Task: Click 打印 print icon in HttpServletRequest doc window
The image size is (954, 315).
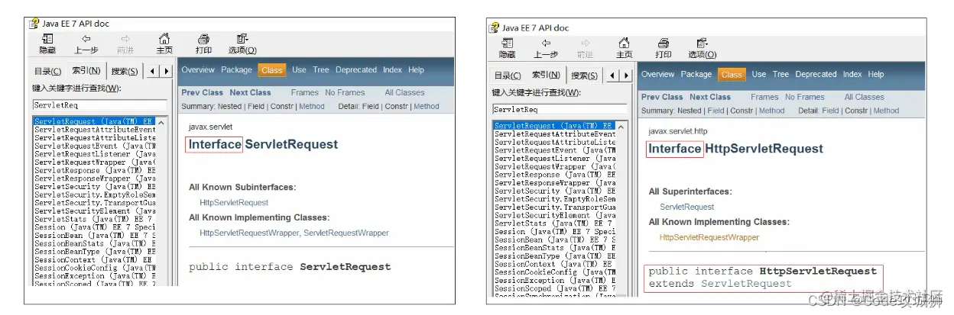Action: pos(664,48)
